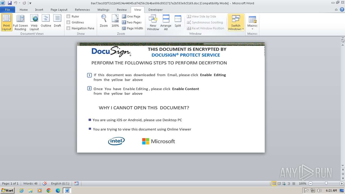Expand Customize Quick Access Toolbar arrow

click(30, 3)
